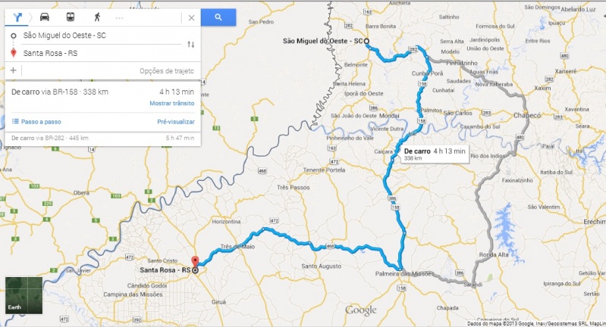This screenshot has width=606, height=327.
Task: Switch to Earth satellite view thumbnail
Action: 24,295
